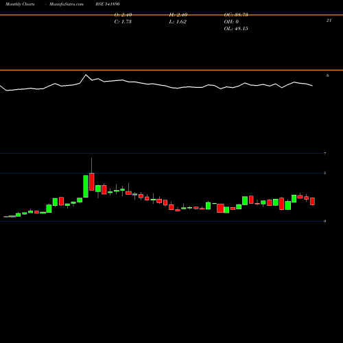Click the "OC: 38.73" reading
Screen dimensions: 343x343
click(236, 15)
